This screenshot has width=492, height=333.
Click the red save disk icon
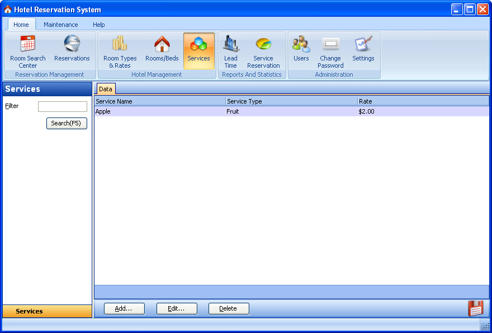point(475,308)
